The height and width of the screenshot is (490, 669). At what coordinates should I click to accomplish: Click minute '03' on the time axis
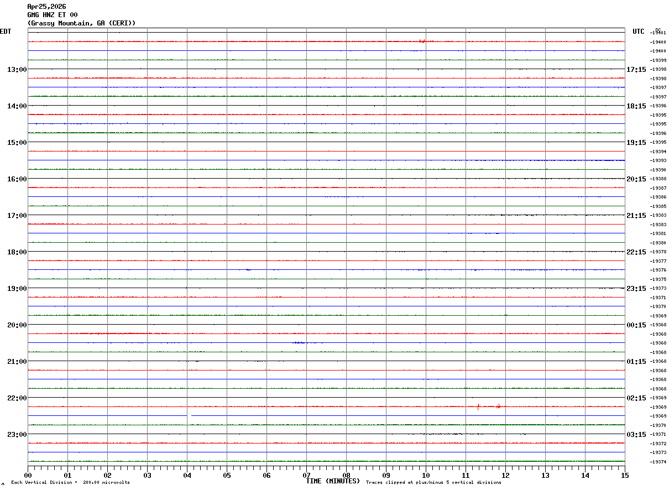(147, 475)
